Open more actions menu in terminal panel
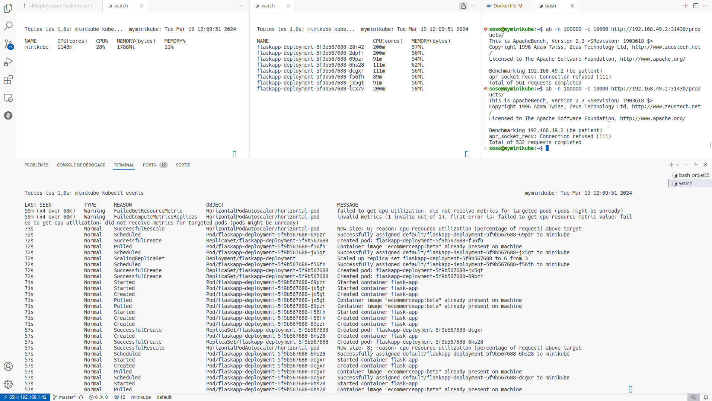The image size is (712, 401). (x=686, y=165)
